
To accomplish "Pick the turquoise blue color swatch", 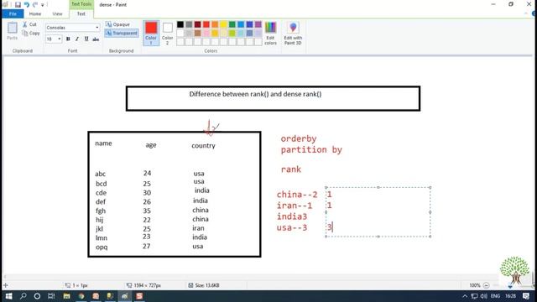I will point(241,24).
